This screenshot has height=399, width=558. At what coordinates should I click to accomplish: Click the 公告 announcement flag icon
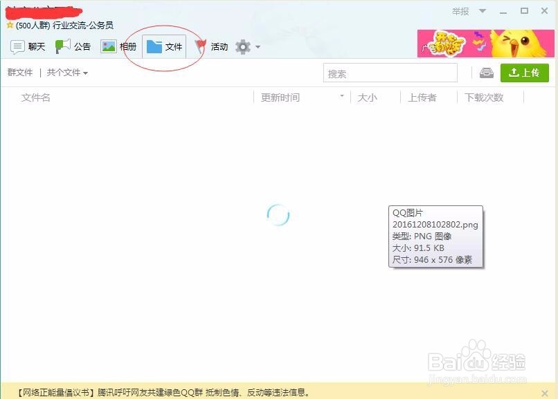pyautogui.click(x=63, y=46)
